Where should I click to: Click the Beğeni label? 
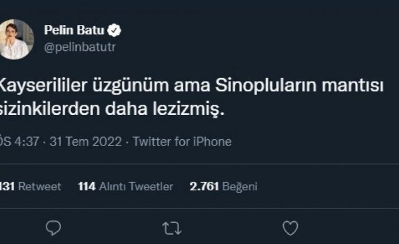[x=240, y=187]
